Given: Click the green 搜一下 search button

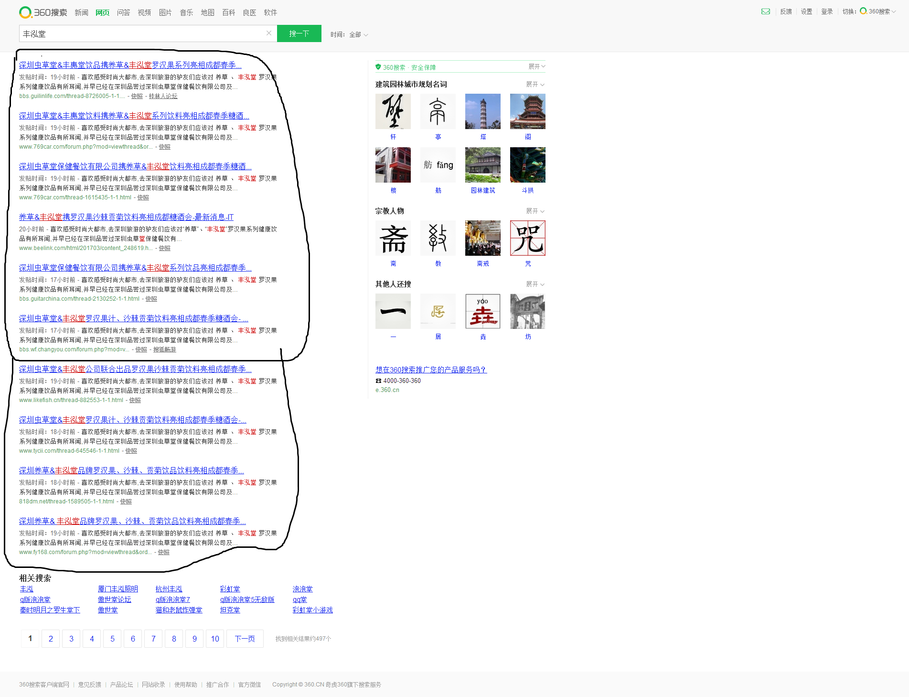Looking at the screenshot, I should click(299, 33).
